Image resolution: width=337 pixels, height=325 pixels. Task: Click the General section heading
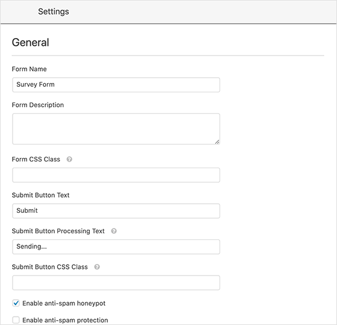click(x=31, y=42)
